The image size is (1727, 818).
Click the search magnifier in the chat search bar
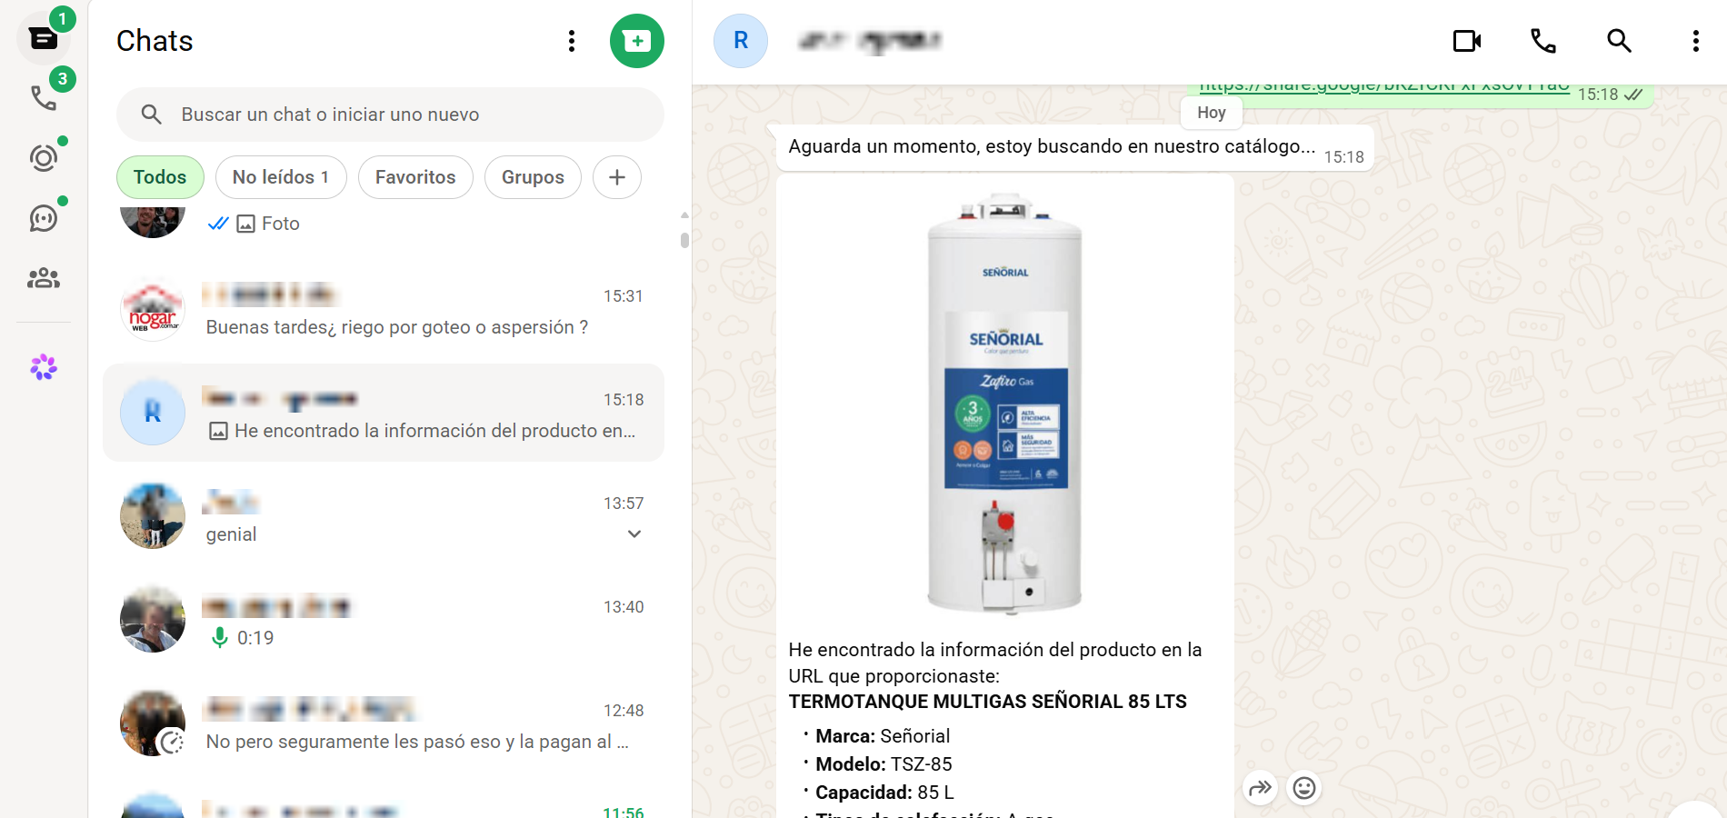tap(152, 115)
